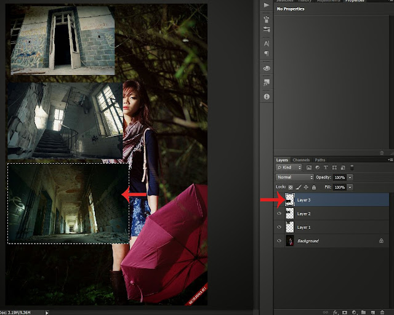Click the doorway image on canvas

(63, 40)
